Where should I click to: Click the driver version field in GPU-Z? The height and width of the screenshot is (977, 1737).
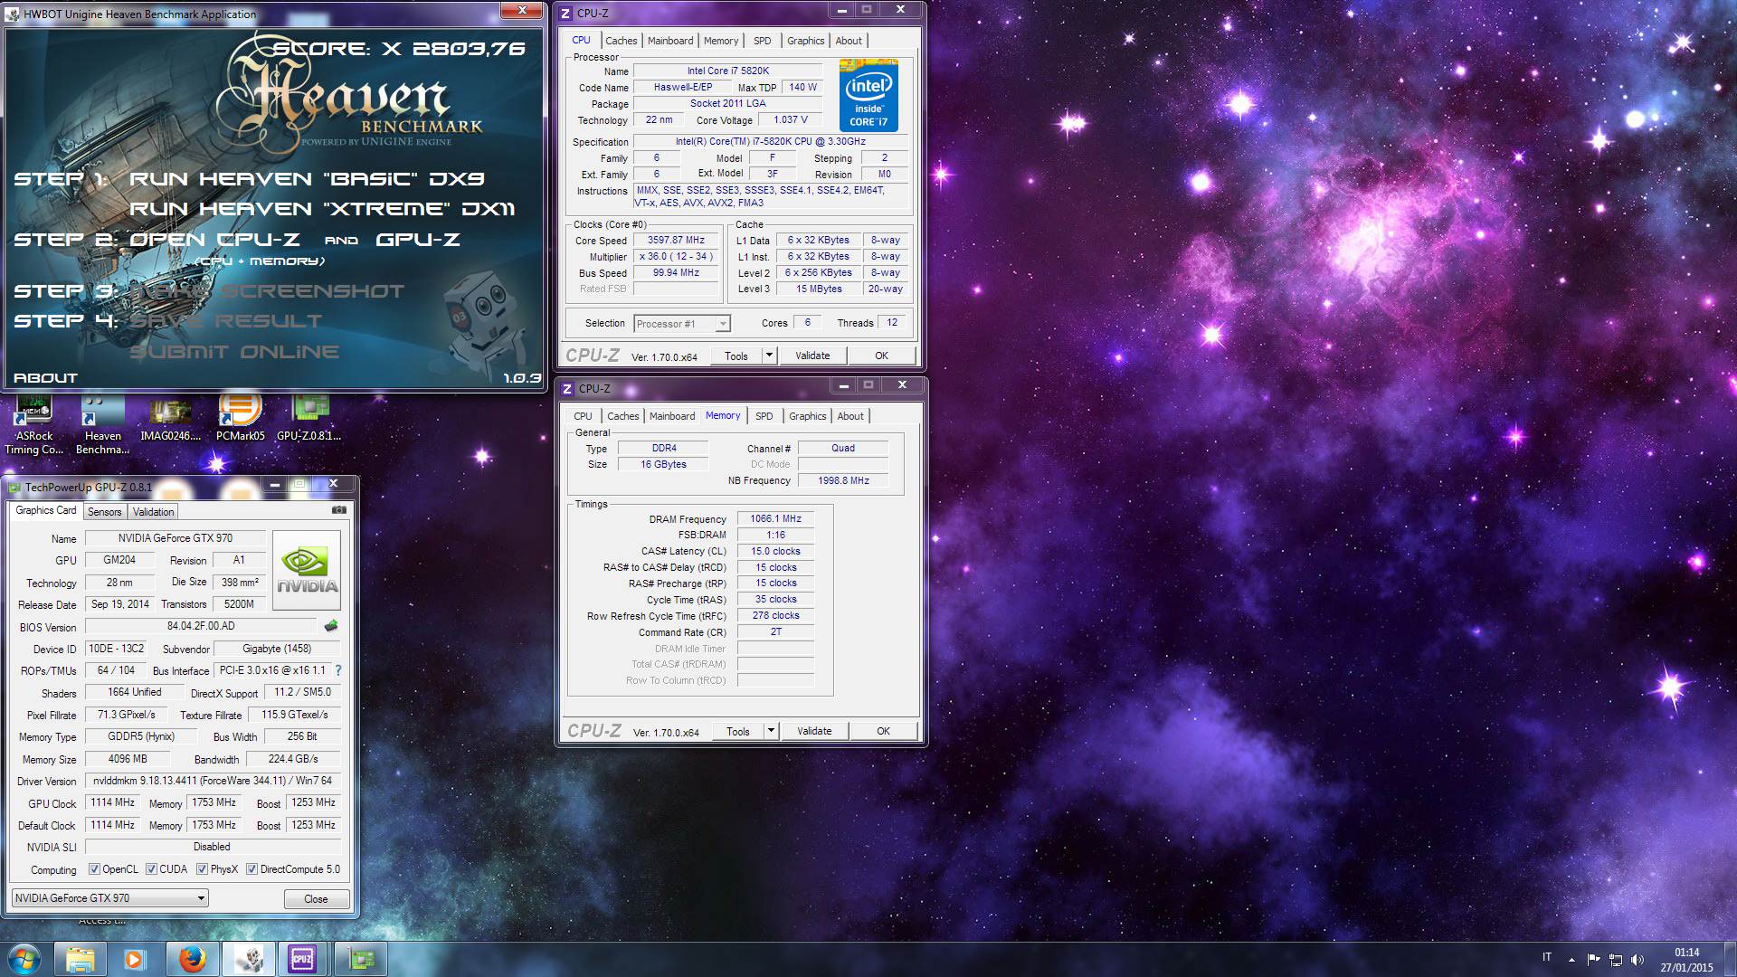213,781
